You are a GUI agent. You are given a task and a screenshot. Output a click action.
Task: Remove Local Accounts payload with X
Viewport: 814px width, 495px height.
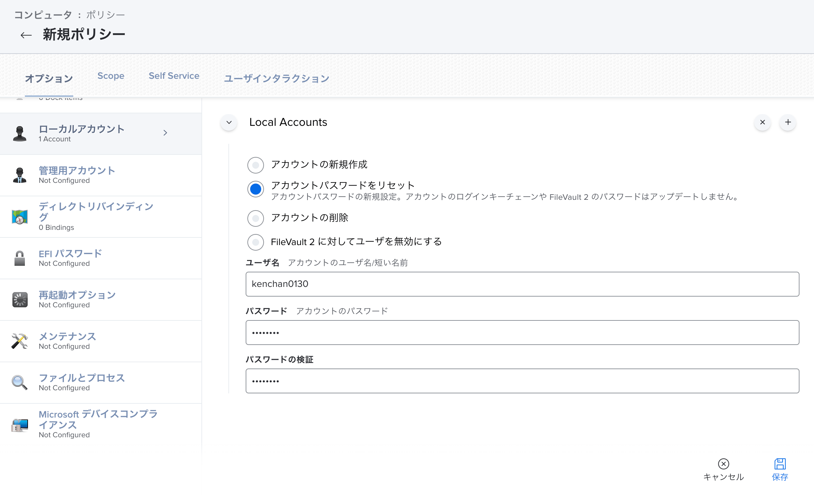pos(763,122)
